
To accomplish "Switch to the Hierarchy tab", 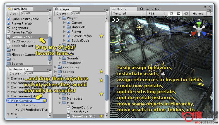I will pos(20,69).
